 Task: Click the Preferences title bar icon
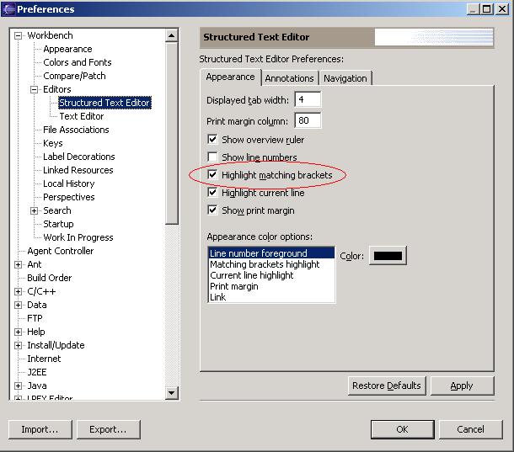pos(9,9)
